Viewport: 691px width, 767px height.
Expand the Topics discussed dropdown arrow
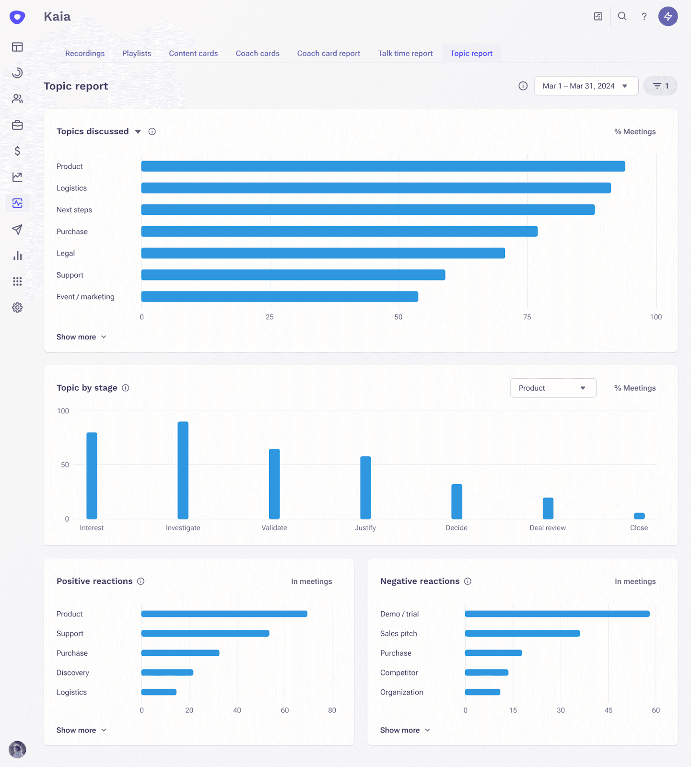[x=138, y=132]
